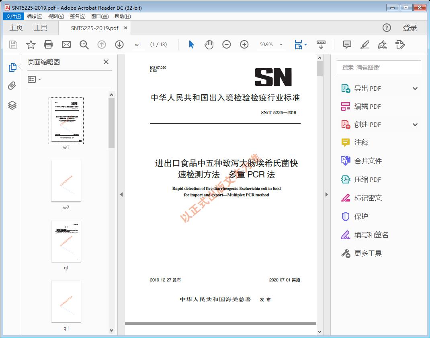The height and width of the screenshot is (338, 430).
Task: Save the document with the save icon
Action: click(x=12, y=45)
